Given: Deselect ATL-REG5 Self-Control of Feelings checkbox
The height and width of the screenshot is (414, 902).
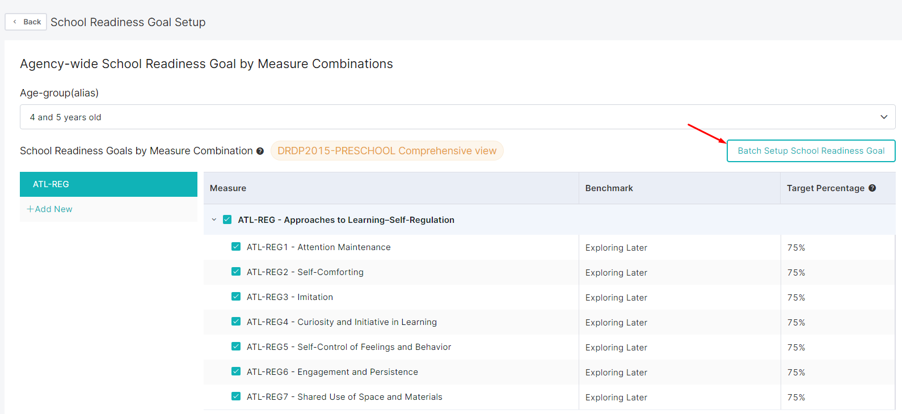Looking at the screenshot, I should point(236,347).
